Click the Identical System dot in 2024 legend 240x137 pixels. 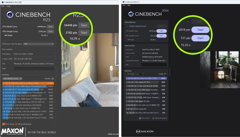(153, 118)
